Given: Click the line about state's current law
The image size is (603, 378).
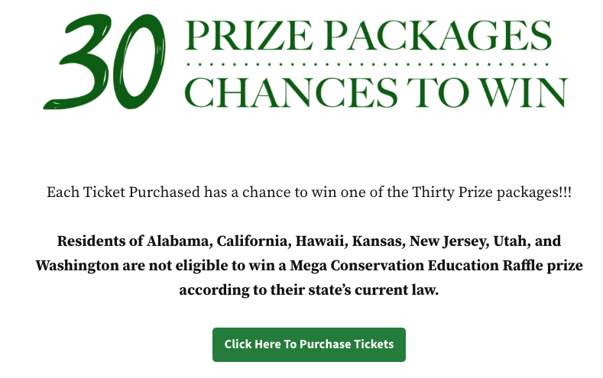Looking at the screenshot, I should click(x=309, y=290).
